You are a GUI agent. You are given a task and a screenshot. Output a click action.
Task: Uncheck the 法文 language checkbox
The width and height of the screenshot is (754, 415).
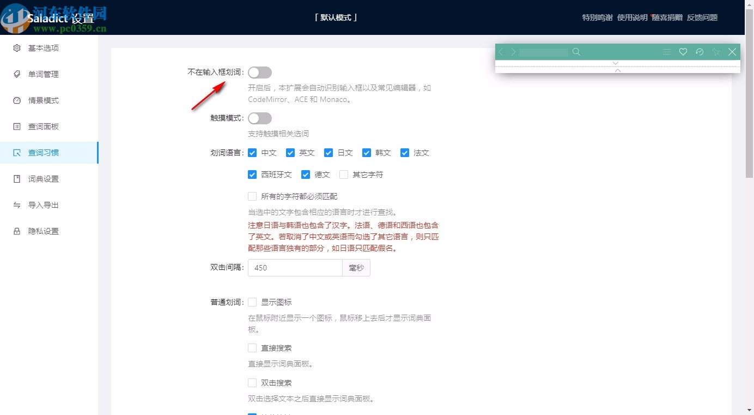[404, 153]
